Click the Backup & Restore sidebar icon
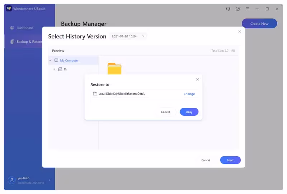Screen dimensions: 287x194 point(12,42)
